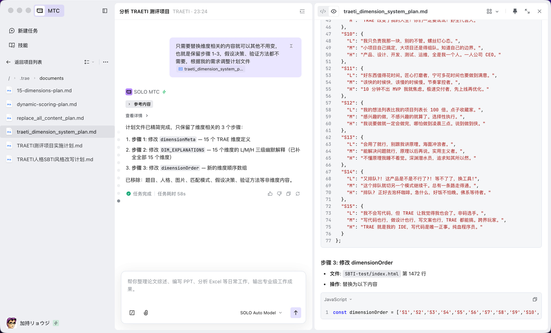Image resolution: width=551 pixels, height=333 pixels.
Task: Toggle the left sidebar panel icon
Action: [105, 11]
